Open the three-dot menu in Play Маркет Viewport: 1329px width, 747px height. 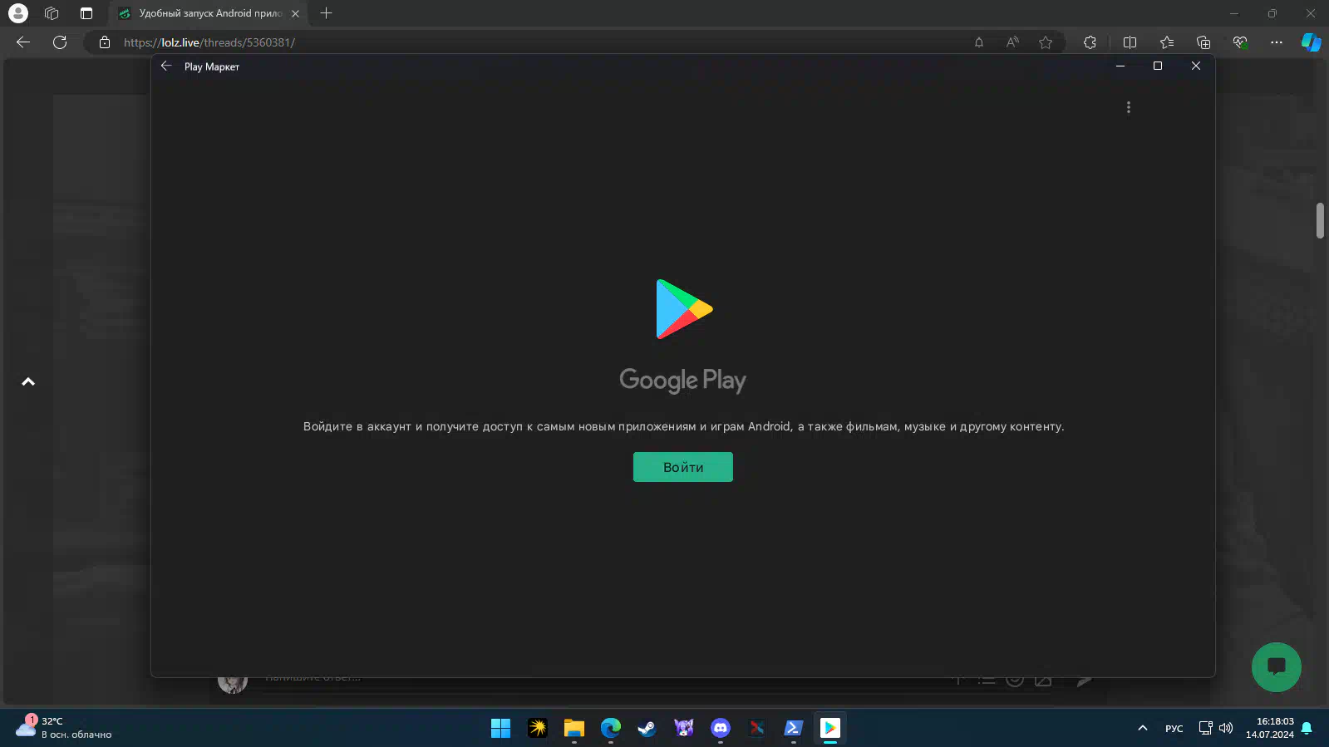coord(1128,107)
